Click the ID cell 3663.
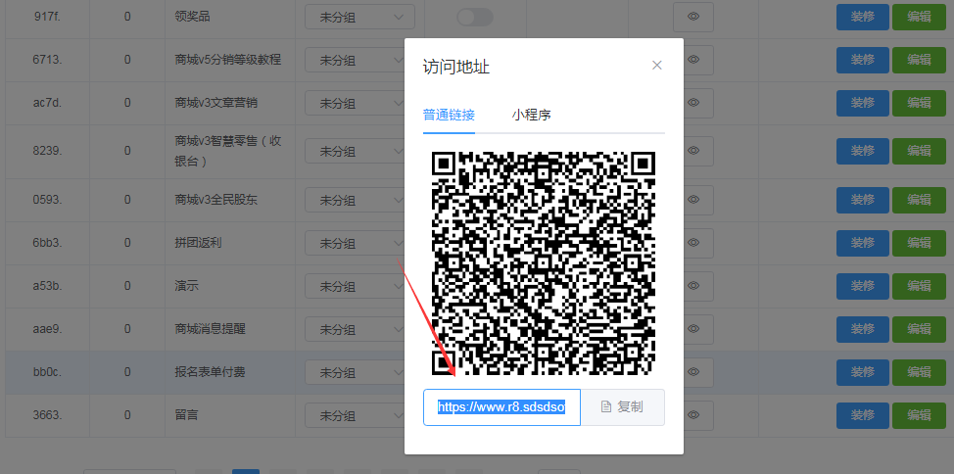 pyautogui.click(x=47, y=415)
